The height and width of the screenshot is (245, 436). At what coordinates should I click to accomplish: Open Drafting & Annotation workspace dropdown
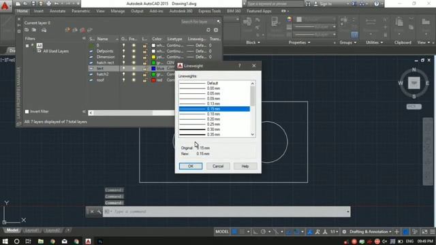coord(371,231)
